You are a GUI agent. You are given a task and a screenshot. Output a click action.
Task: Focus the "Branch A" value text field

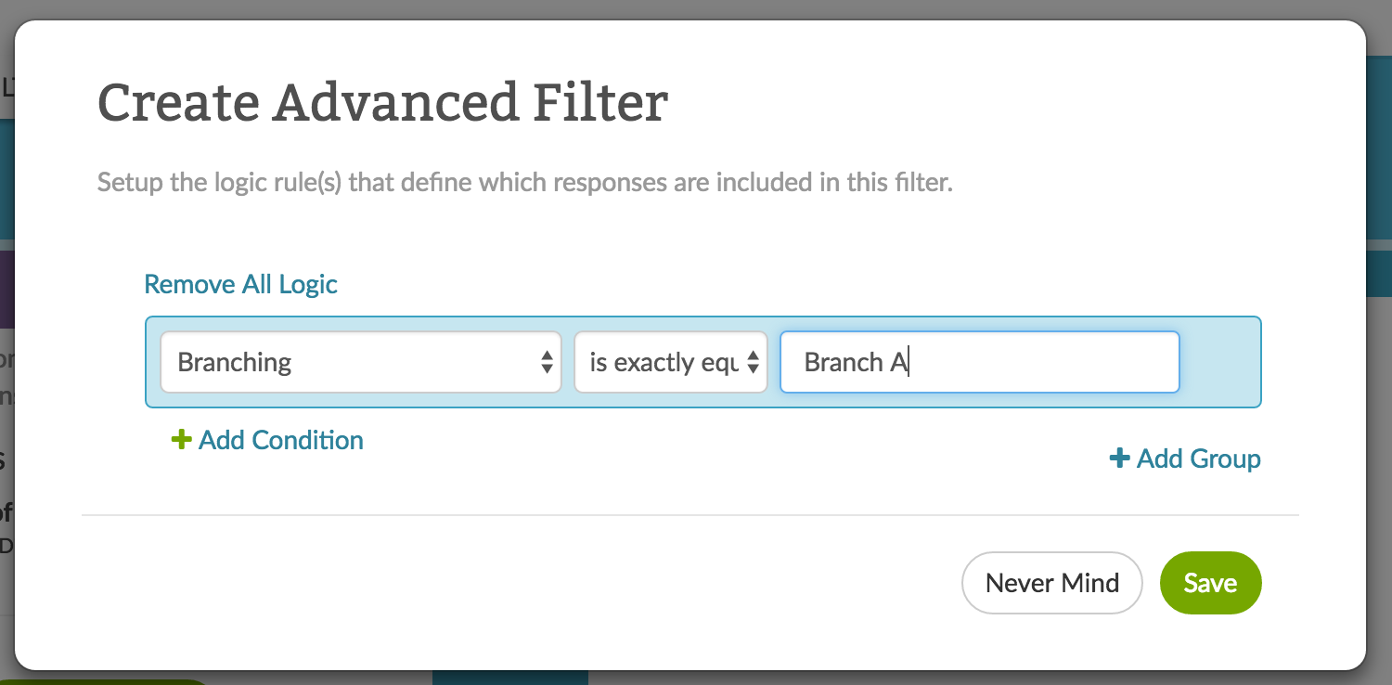tap(979, 362)
